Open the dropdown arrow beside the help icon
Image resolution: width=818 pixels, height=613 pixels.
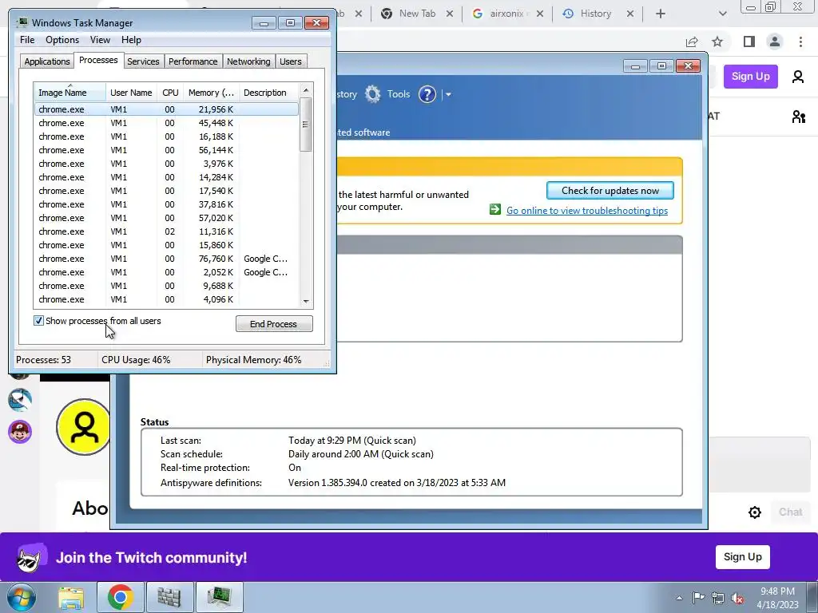tap(448, 95)
